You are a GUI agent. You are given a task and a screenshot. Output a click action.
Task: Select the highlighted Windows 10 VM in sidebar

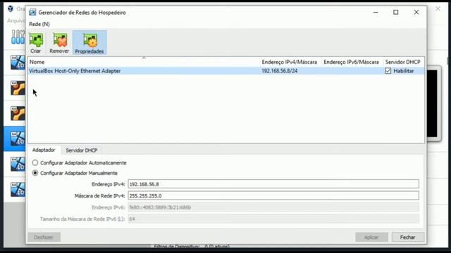[x=18, y=138]
